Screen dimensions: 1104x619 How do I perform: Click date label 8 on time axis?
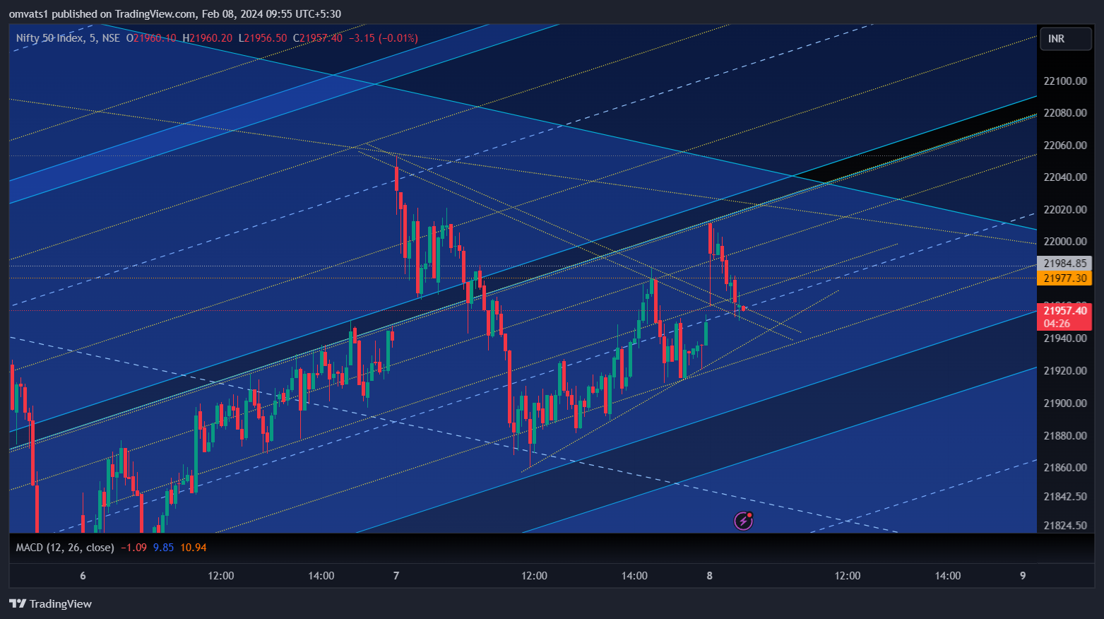pos(710,576)
